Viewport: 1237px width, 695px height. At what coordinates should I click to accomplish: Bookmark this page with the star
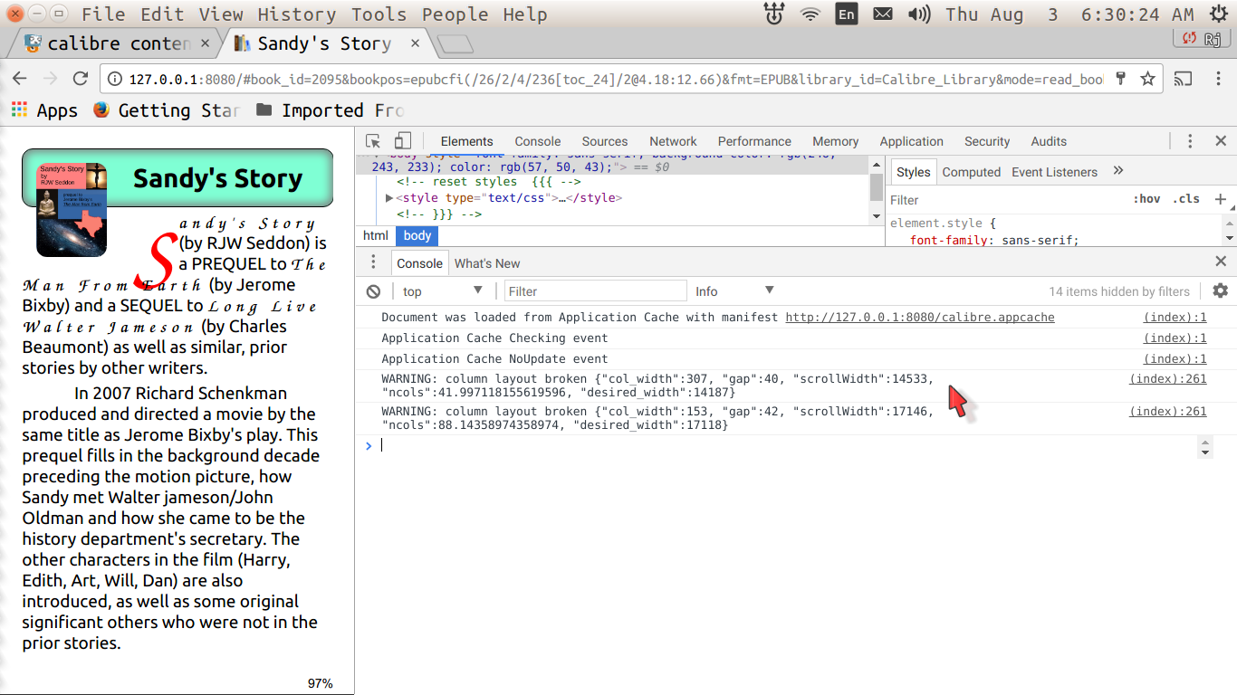tap(1147, 79)
